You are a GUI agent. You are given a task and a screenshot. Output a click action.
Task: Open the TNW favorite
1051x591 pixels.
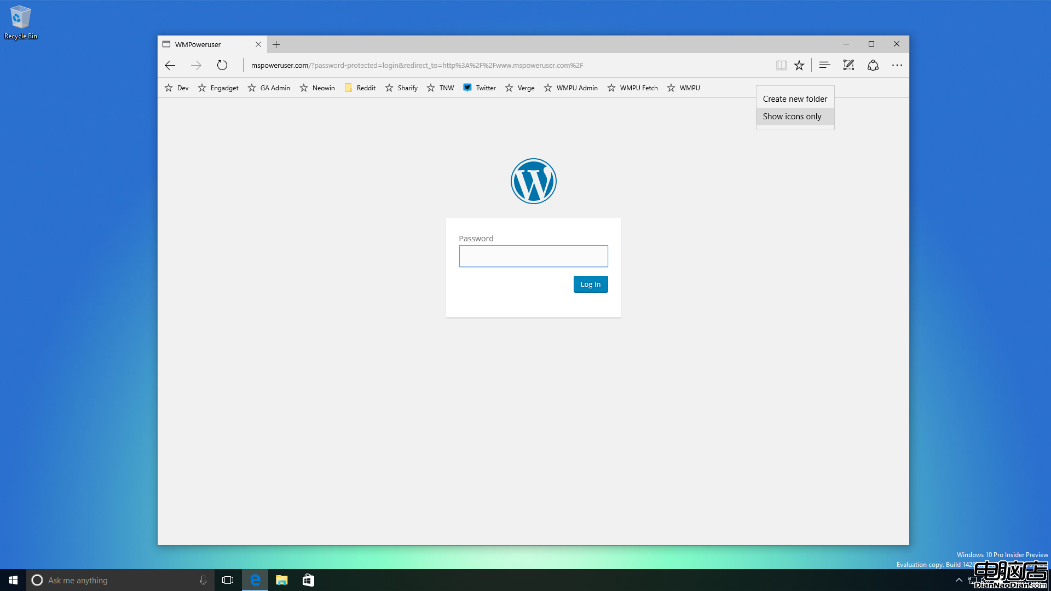(x=440, y=88)
